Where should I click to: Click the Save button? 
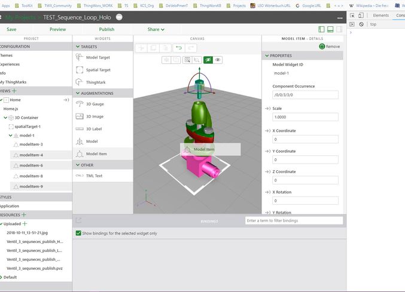point(11,29)
